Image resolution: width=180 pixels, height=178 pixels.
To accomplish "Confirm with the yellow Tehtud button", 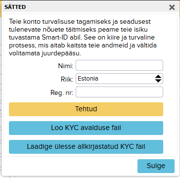I will (x=86, y=109).
